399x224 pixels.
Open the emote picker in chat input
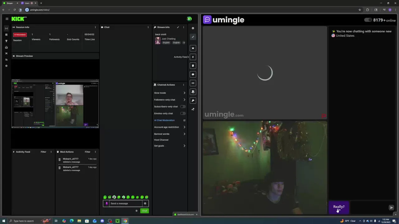point(145,203)
